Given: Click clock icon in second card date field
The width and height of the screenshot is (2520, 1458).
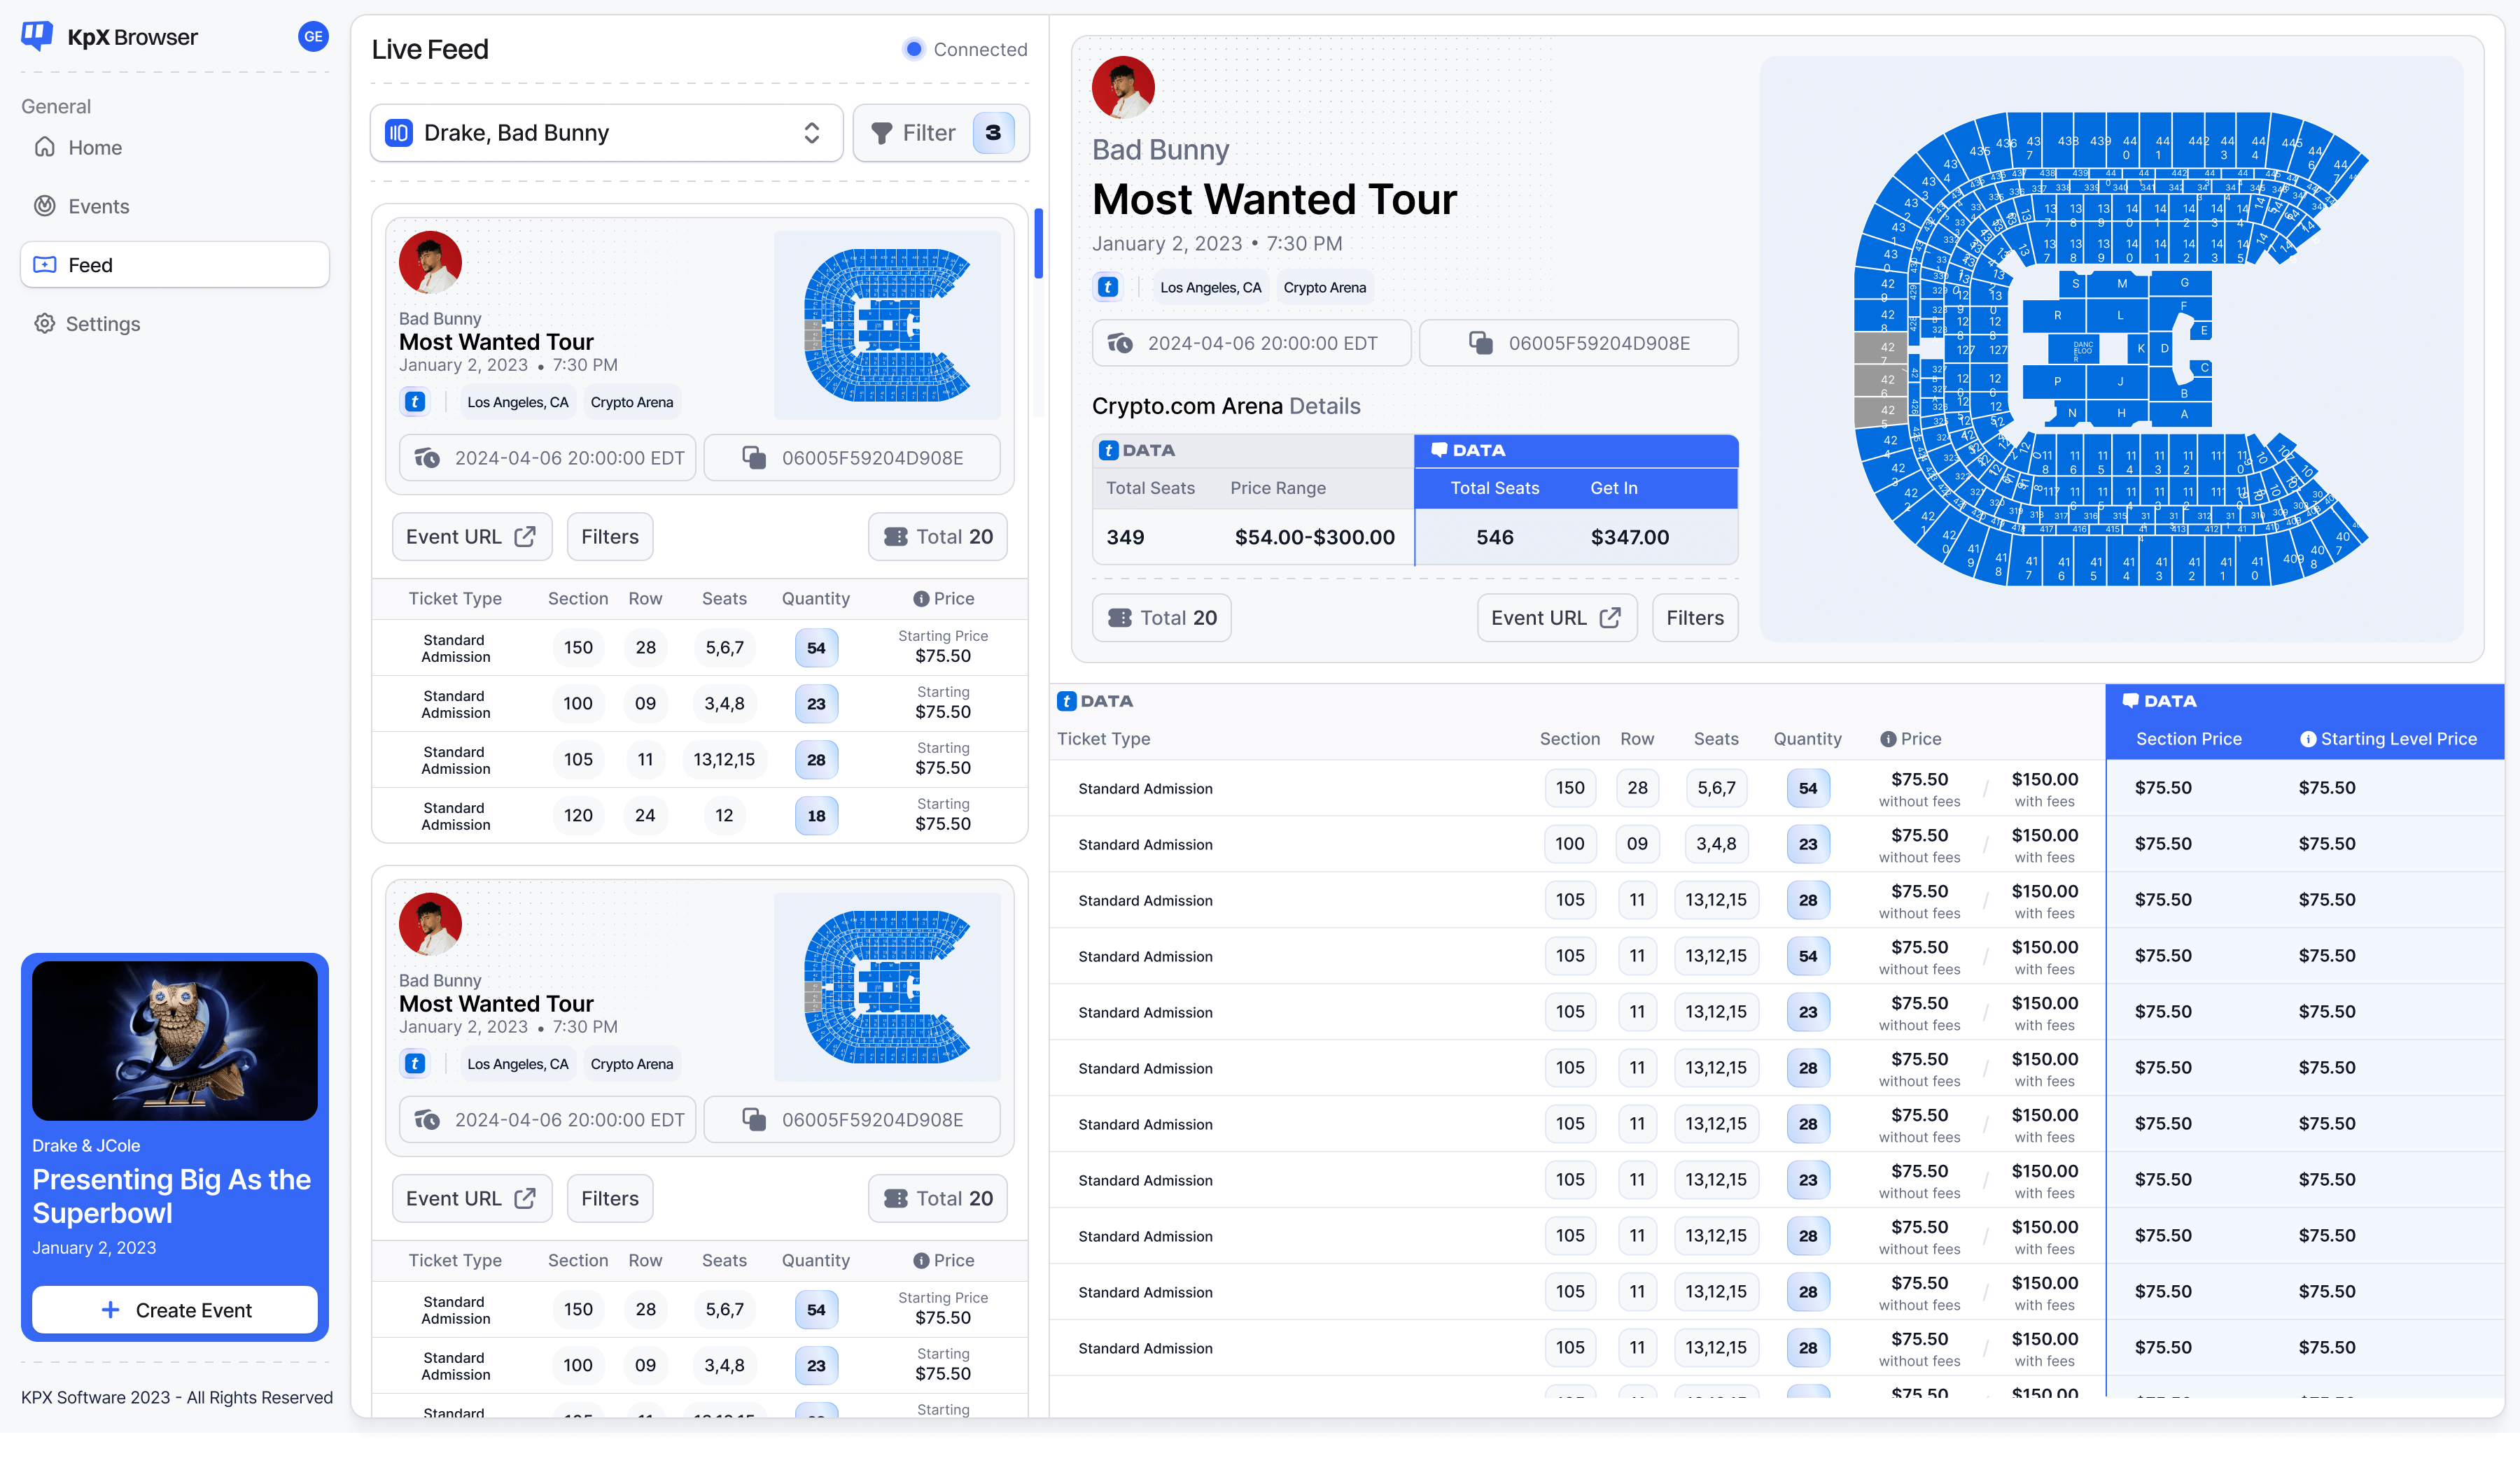Looking at the screenshot, I should tap(427, 1119).
